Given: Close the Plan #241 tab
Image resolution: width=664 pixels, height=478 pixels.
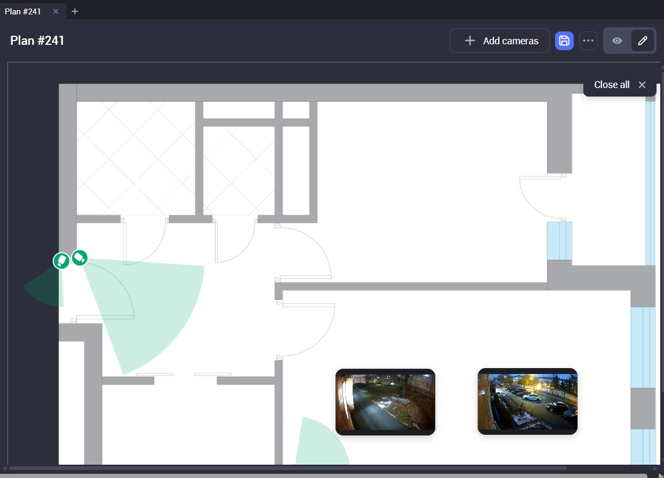Looking at the screenshot, I should click(x=56, y=11).
